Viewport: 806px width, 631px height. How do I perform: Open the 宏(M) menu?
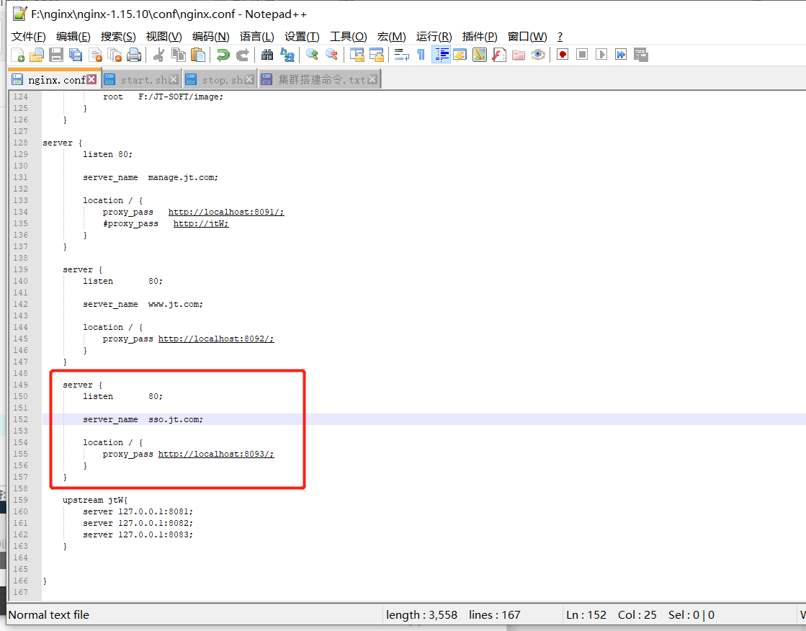click(391, 37)
